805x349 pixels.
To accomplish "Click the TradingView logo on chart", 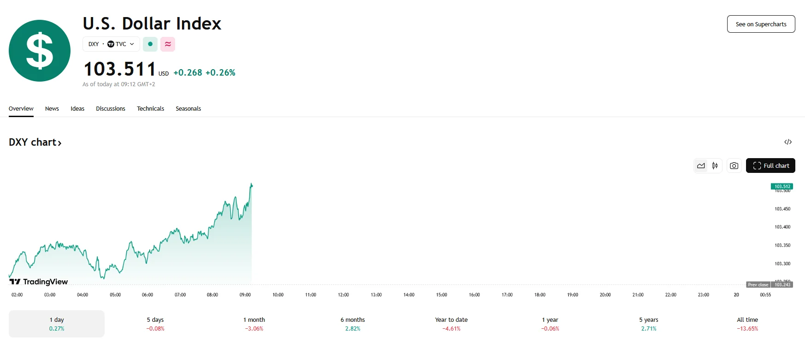I will (39, 282).
